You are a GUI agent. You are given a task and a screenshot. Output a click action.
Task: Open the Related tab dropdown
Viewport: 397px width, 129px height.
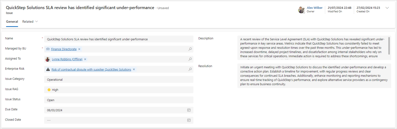pyautogui.click(x=30, y=22)
